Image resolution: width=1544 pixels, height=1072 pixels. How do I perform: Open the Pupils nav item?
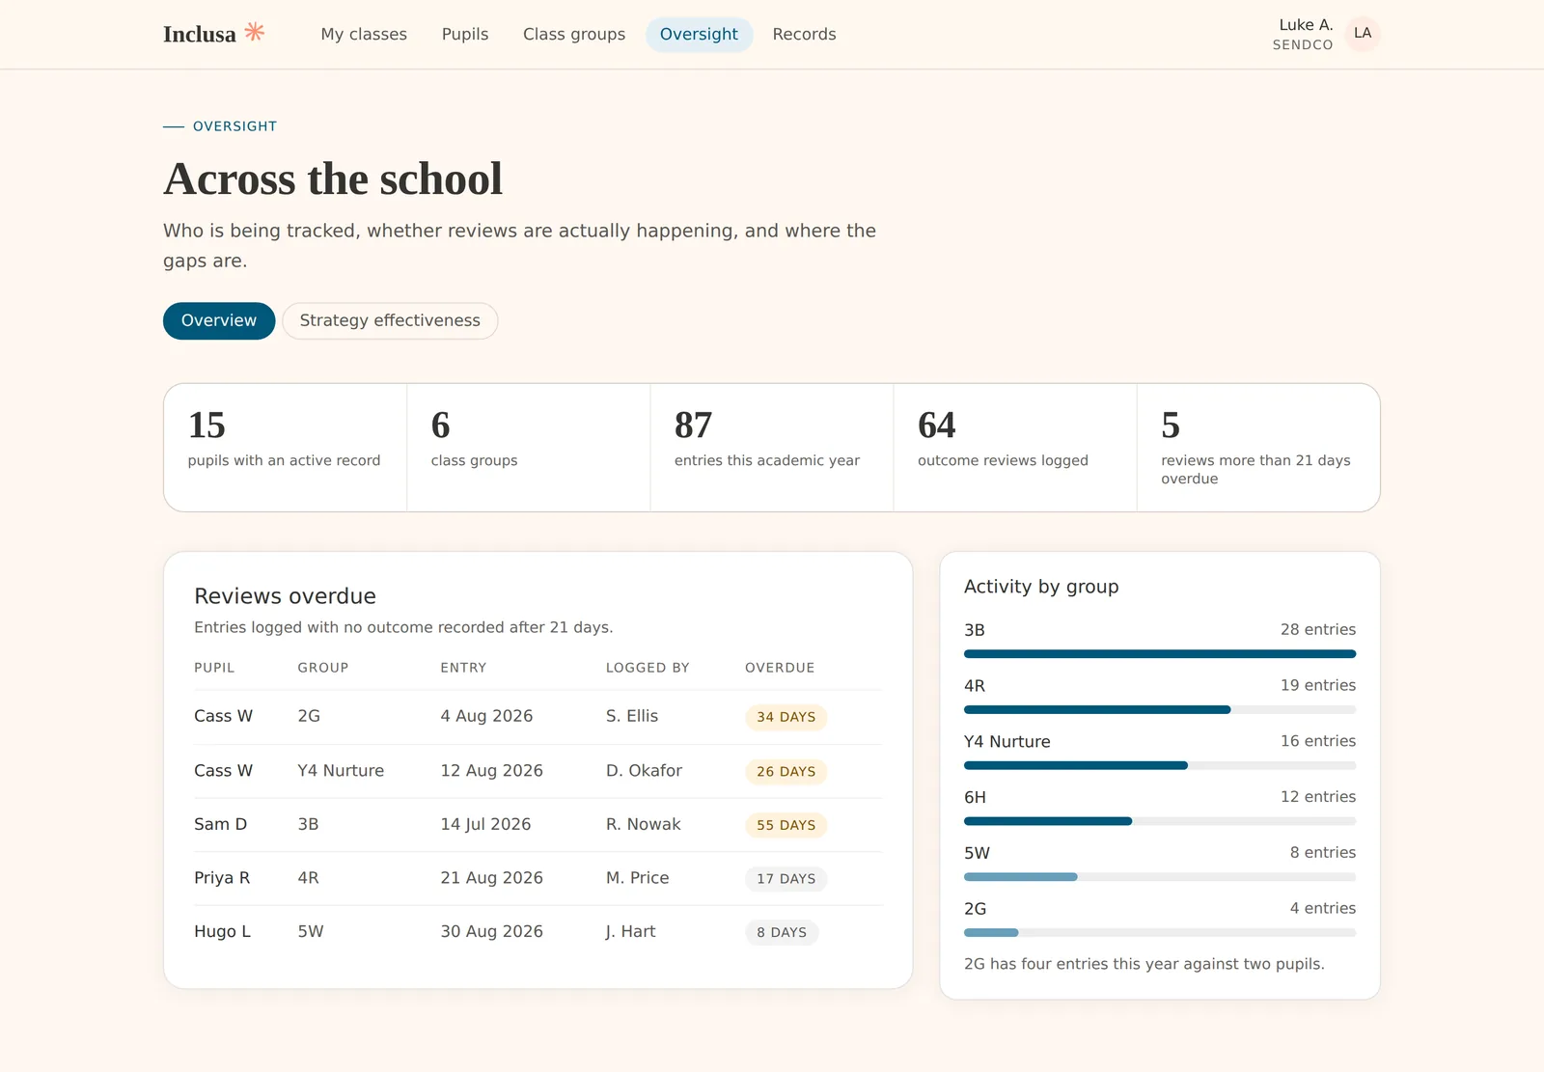pos(465,34)
